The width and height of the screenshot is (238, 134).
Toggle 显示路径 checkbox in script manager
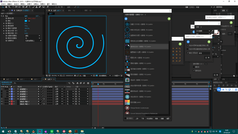click(x=125, y=118)
